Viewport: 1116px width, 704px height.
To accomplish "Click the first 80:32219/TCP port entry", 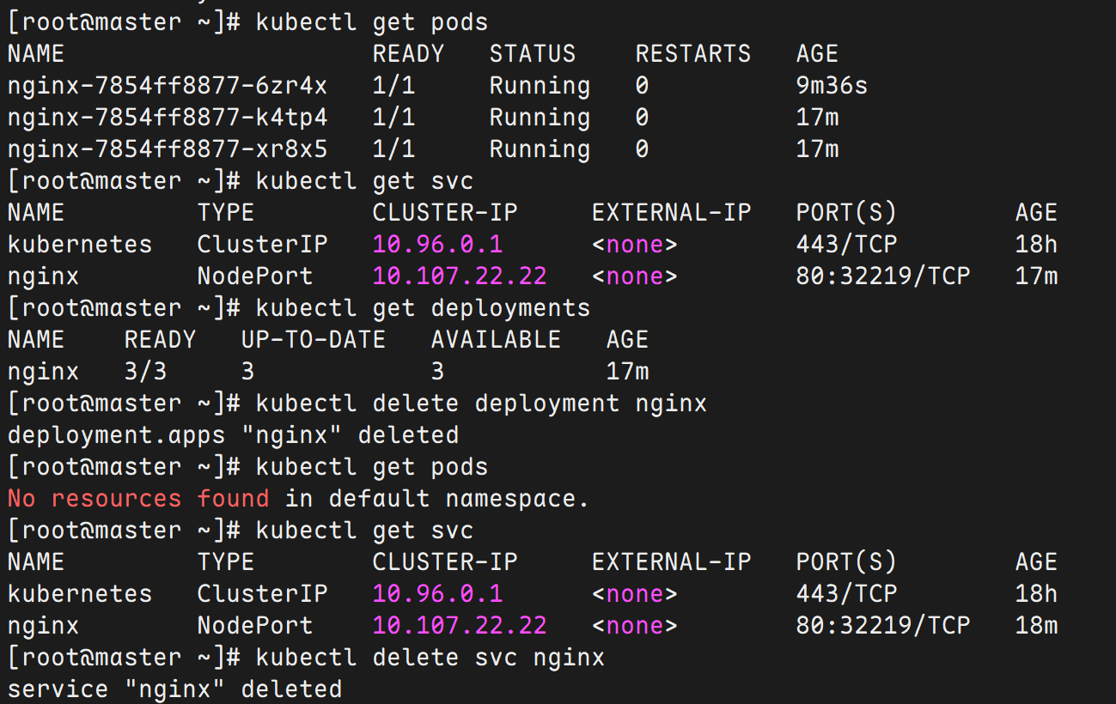I will 883,276.
